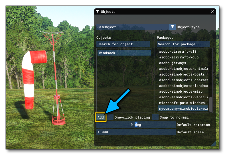The image size is (225, 155).
Task: Select Windsock in the Objects list
Action: [124, 53]
